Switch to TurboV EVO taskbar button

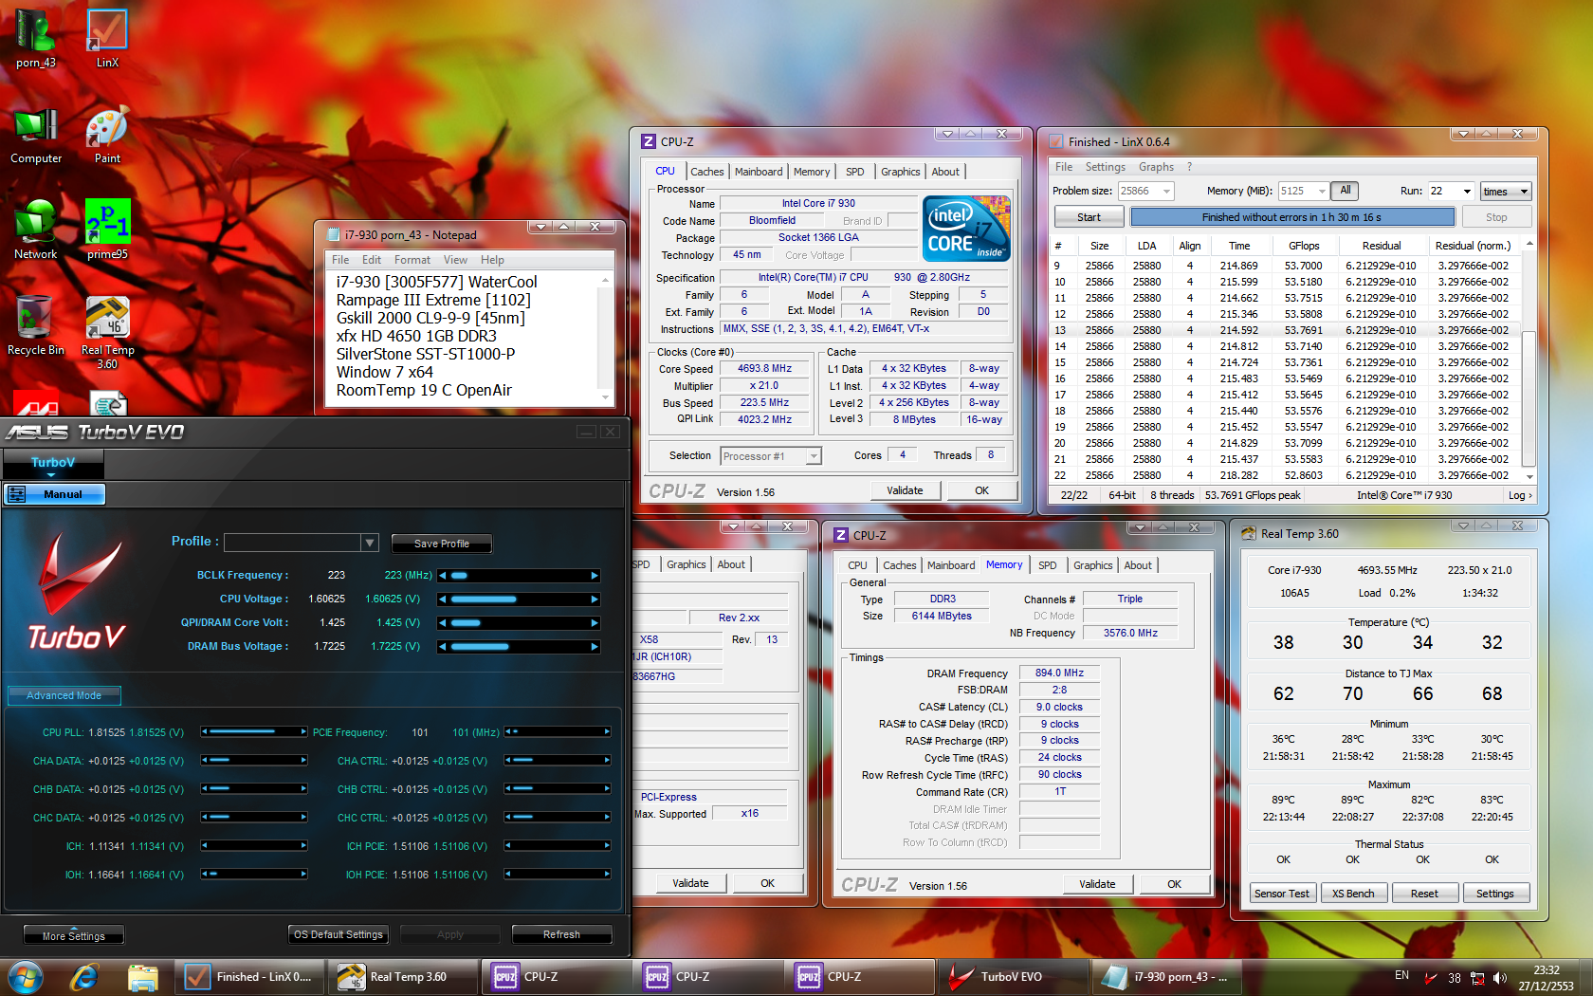click(1014, 976)
